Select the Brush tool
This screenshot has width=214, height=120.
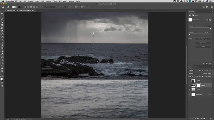click(2, 37)
